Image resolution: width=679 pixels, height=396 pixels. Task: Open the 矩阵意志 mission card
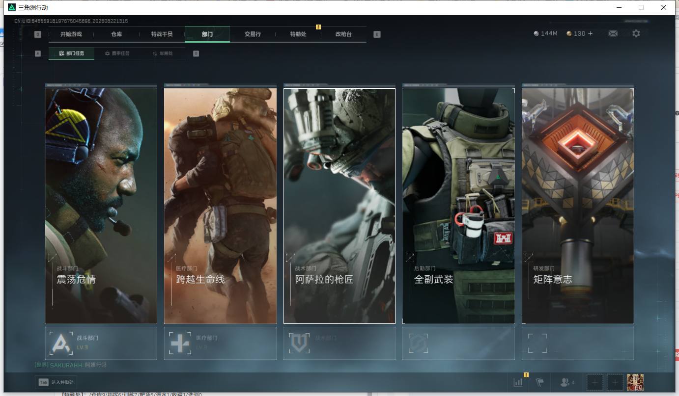[578, 206]
